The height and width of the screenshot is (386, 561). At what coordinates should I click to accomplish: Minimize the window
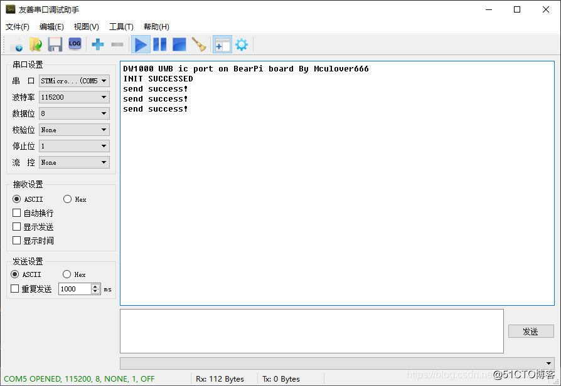[x=489, y=9]
